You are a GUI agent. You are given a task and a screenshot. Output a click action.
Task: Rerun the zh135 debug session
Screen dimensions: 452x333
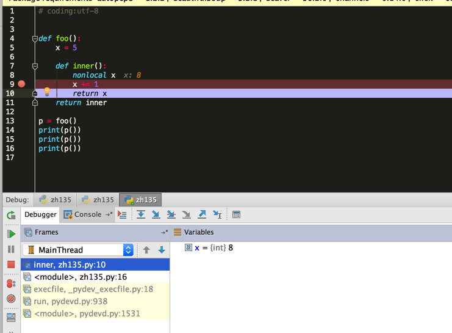11,215
